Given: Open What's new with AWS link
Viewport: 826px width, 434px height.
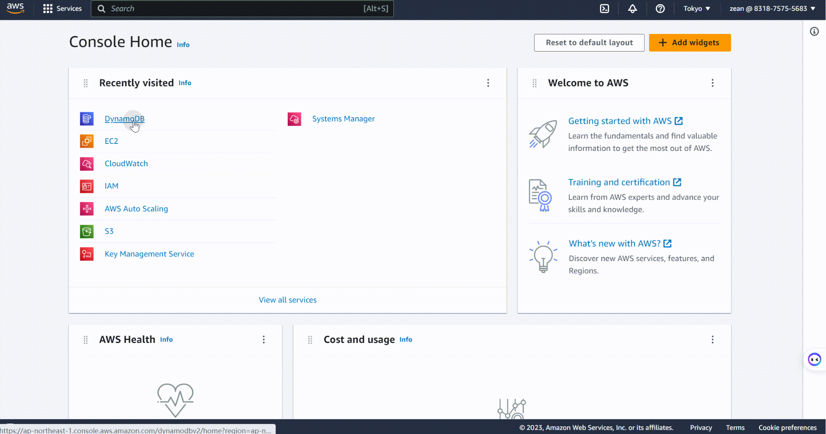Looking at the screenshot, I should coord(620,244).
